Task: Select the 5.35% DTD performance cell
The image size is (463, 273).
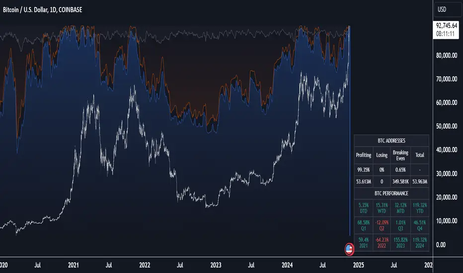Action: 364,208
